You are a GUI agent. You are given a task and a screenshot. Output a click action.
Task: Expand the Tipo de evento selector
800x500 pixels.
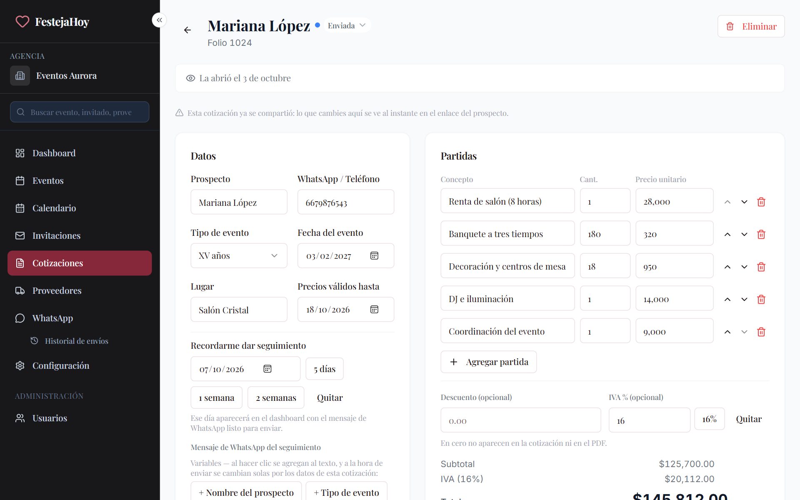coord(239,255)
